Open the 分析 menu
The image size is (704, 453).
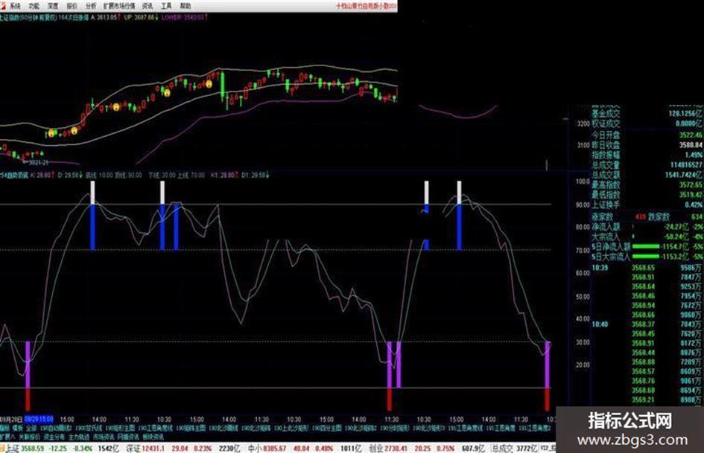tap(91, 6)
